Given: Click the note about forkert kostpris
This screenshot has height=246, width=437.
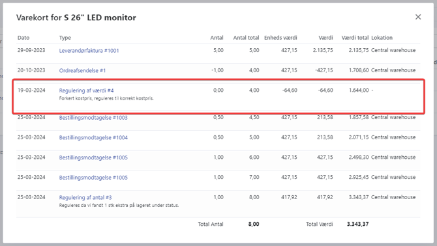Looking at the screenshot, I should [x=106, y=98].
